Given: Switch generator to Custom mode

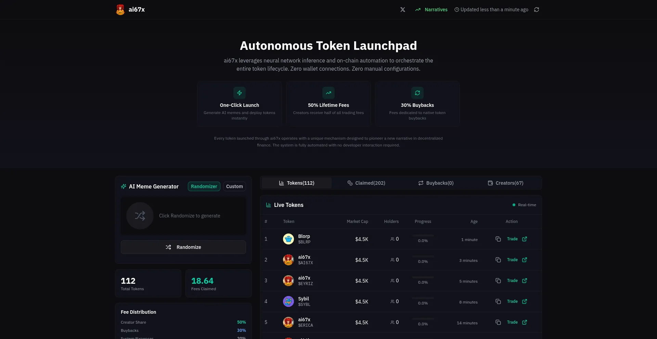Looking at the screenshot, I should pos(234,186).
